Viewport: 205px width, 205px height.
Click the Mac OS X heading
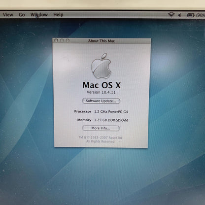pyautogui.click(x=102, y=85)
